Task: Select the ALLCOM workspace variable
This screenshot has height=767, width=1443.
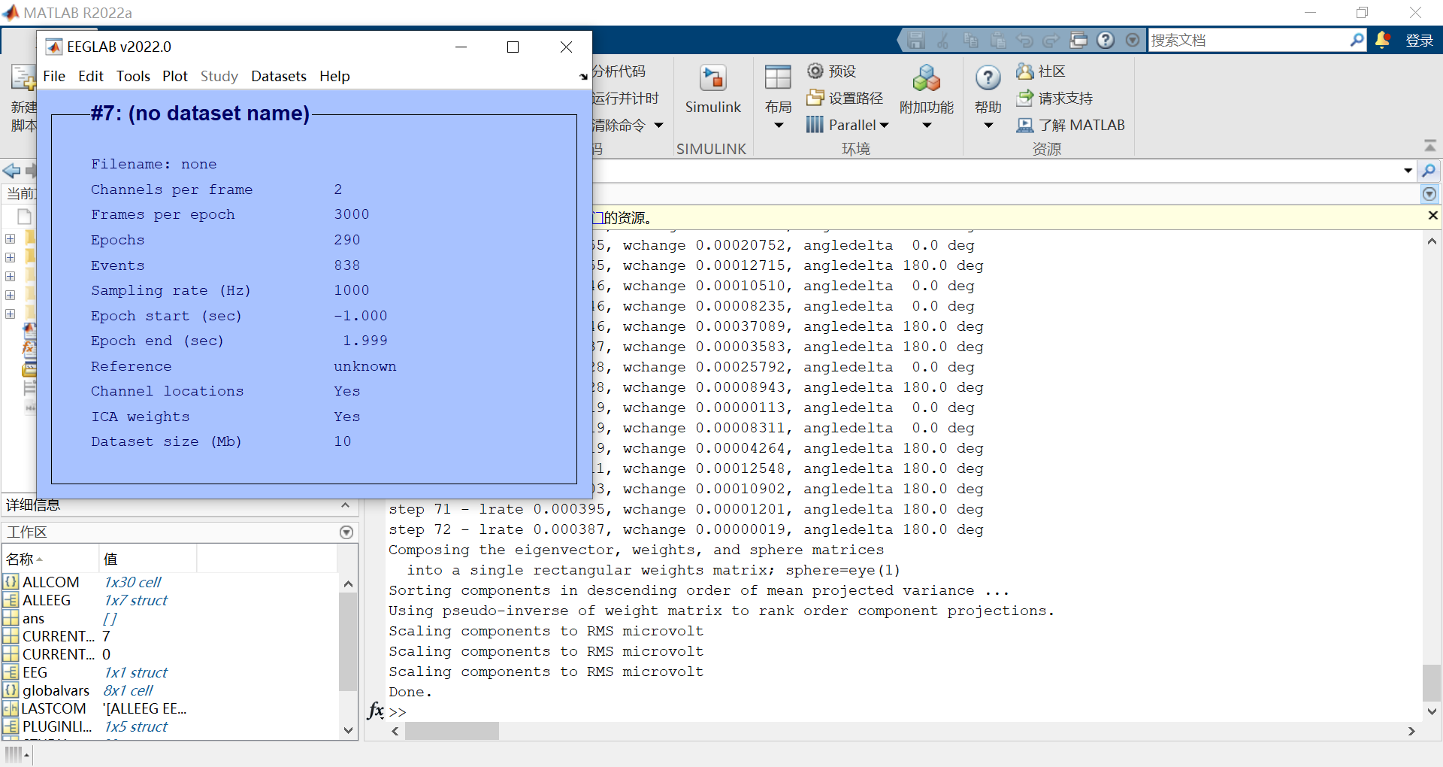Action: click(50, 582)
